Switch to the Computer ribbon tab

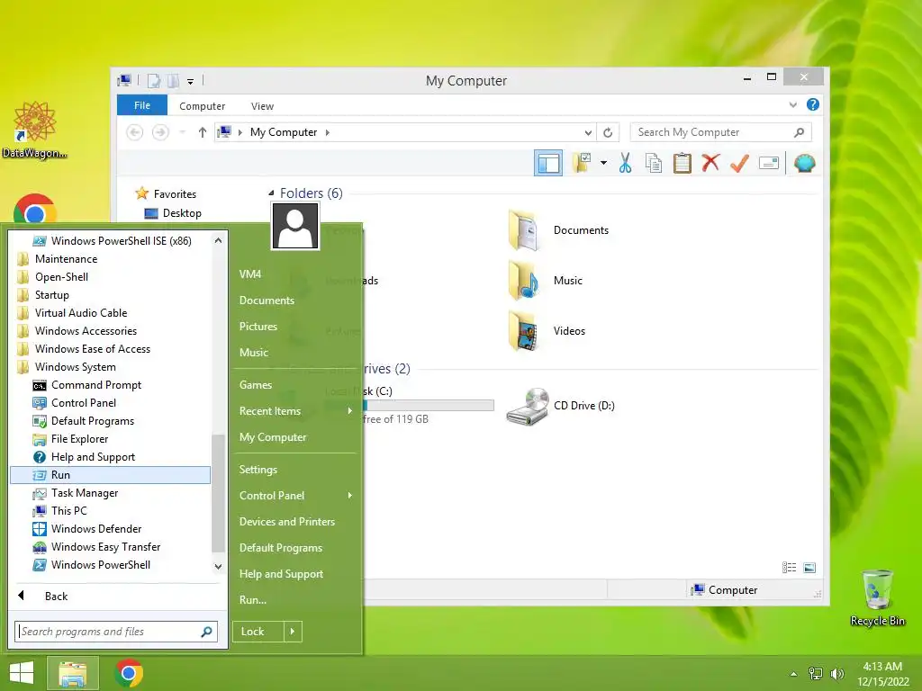click(x=202, y=106)
